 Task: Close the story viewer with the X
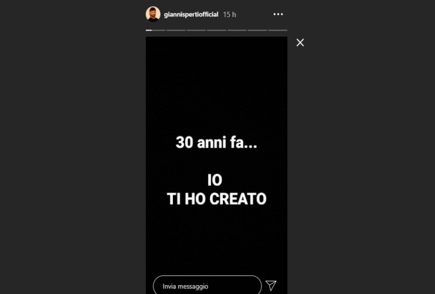point(300,42)
